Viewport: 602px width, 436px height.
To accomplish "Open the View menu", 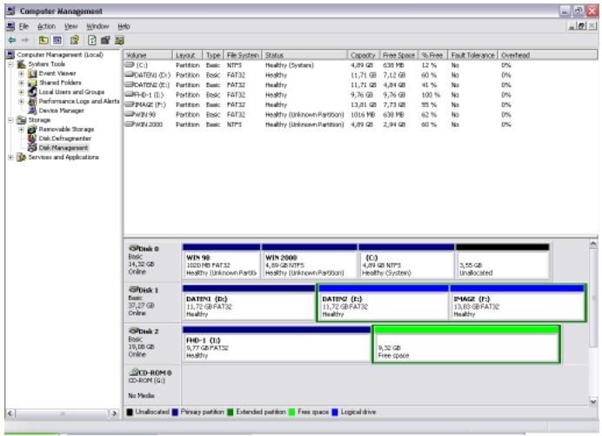I will tap(71, 26).
